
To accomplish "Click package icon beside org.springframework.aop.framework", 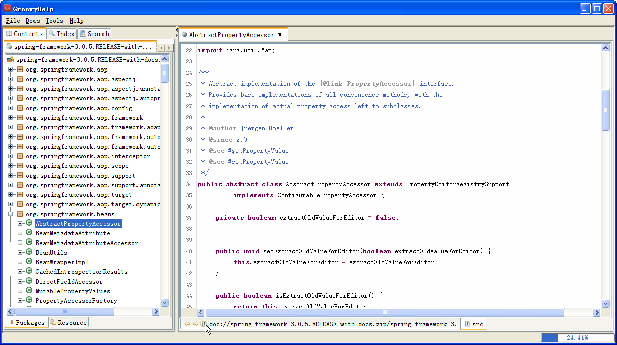I will click(20, 118).
